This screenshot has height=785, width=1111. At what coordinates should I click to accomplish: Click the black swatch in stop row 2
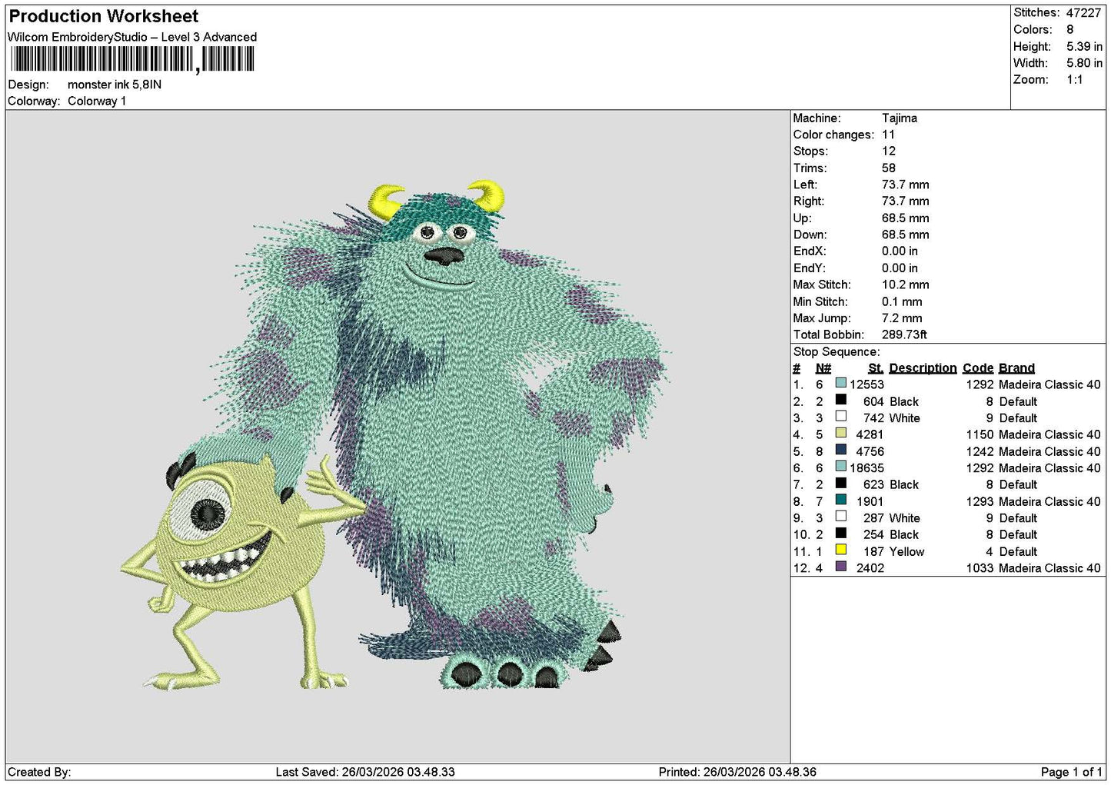[x=841, y=400]
